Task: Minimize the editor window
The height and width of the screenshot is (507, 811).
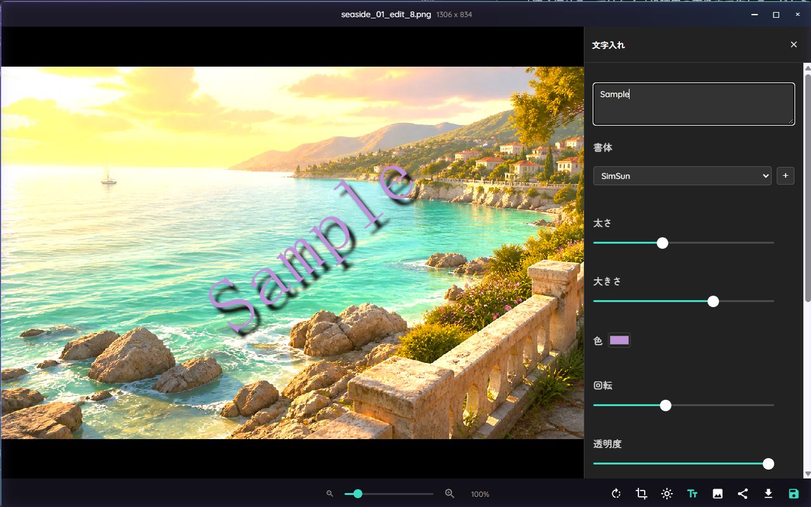Action: tap(755, 14)
